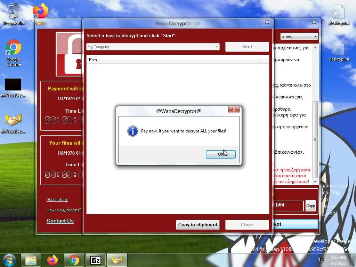Open File Explorer from the taskbar
The image size is (356, 267).
31,260
